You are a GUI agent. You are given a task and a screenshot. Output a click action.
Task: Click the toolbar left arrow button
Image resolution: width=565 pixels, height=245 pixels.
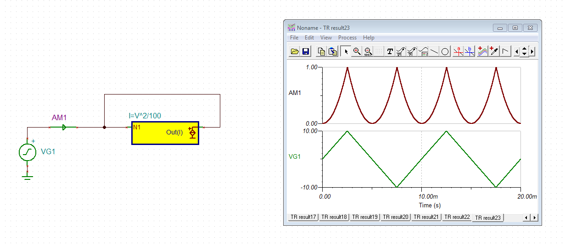point(517,51)
